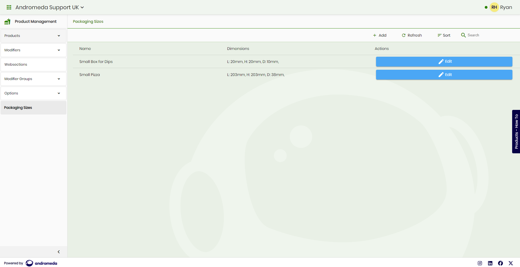Viewport: 520px width, 267px height.
Task: Click the L: 20mm dimensions cell
Action: point(253,62)
